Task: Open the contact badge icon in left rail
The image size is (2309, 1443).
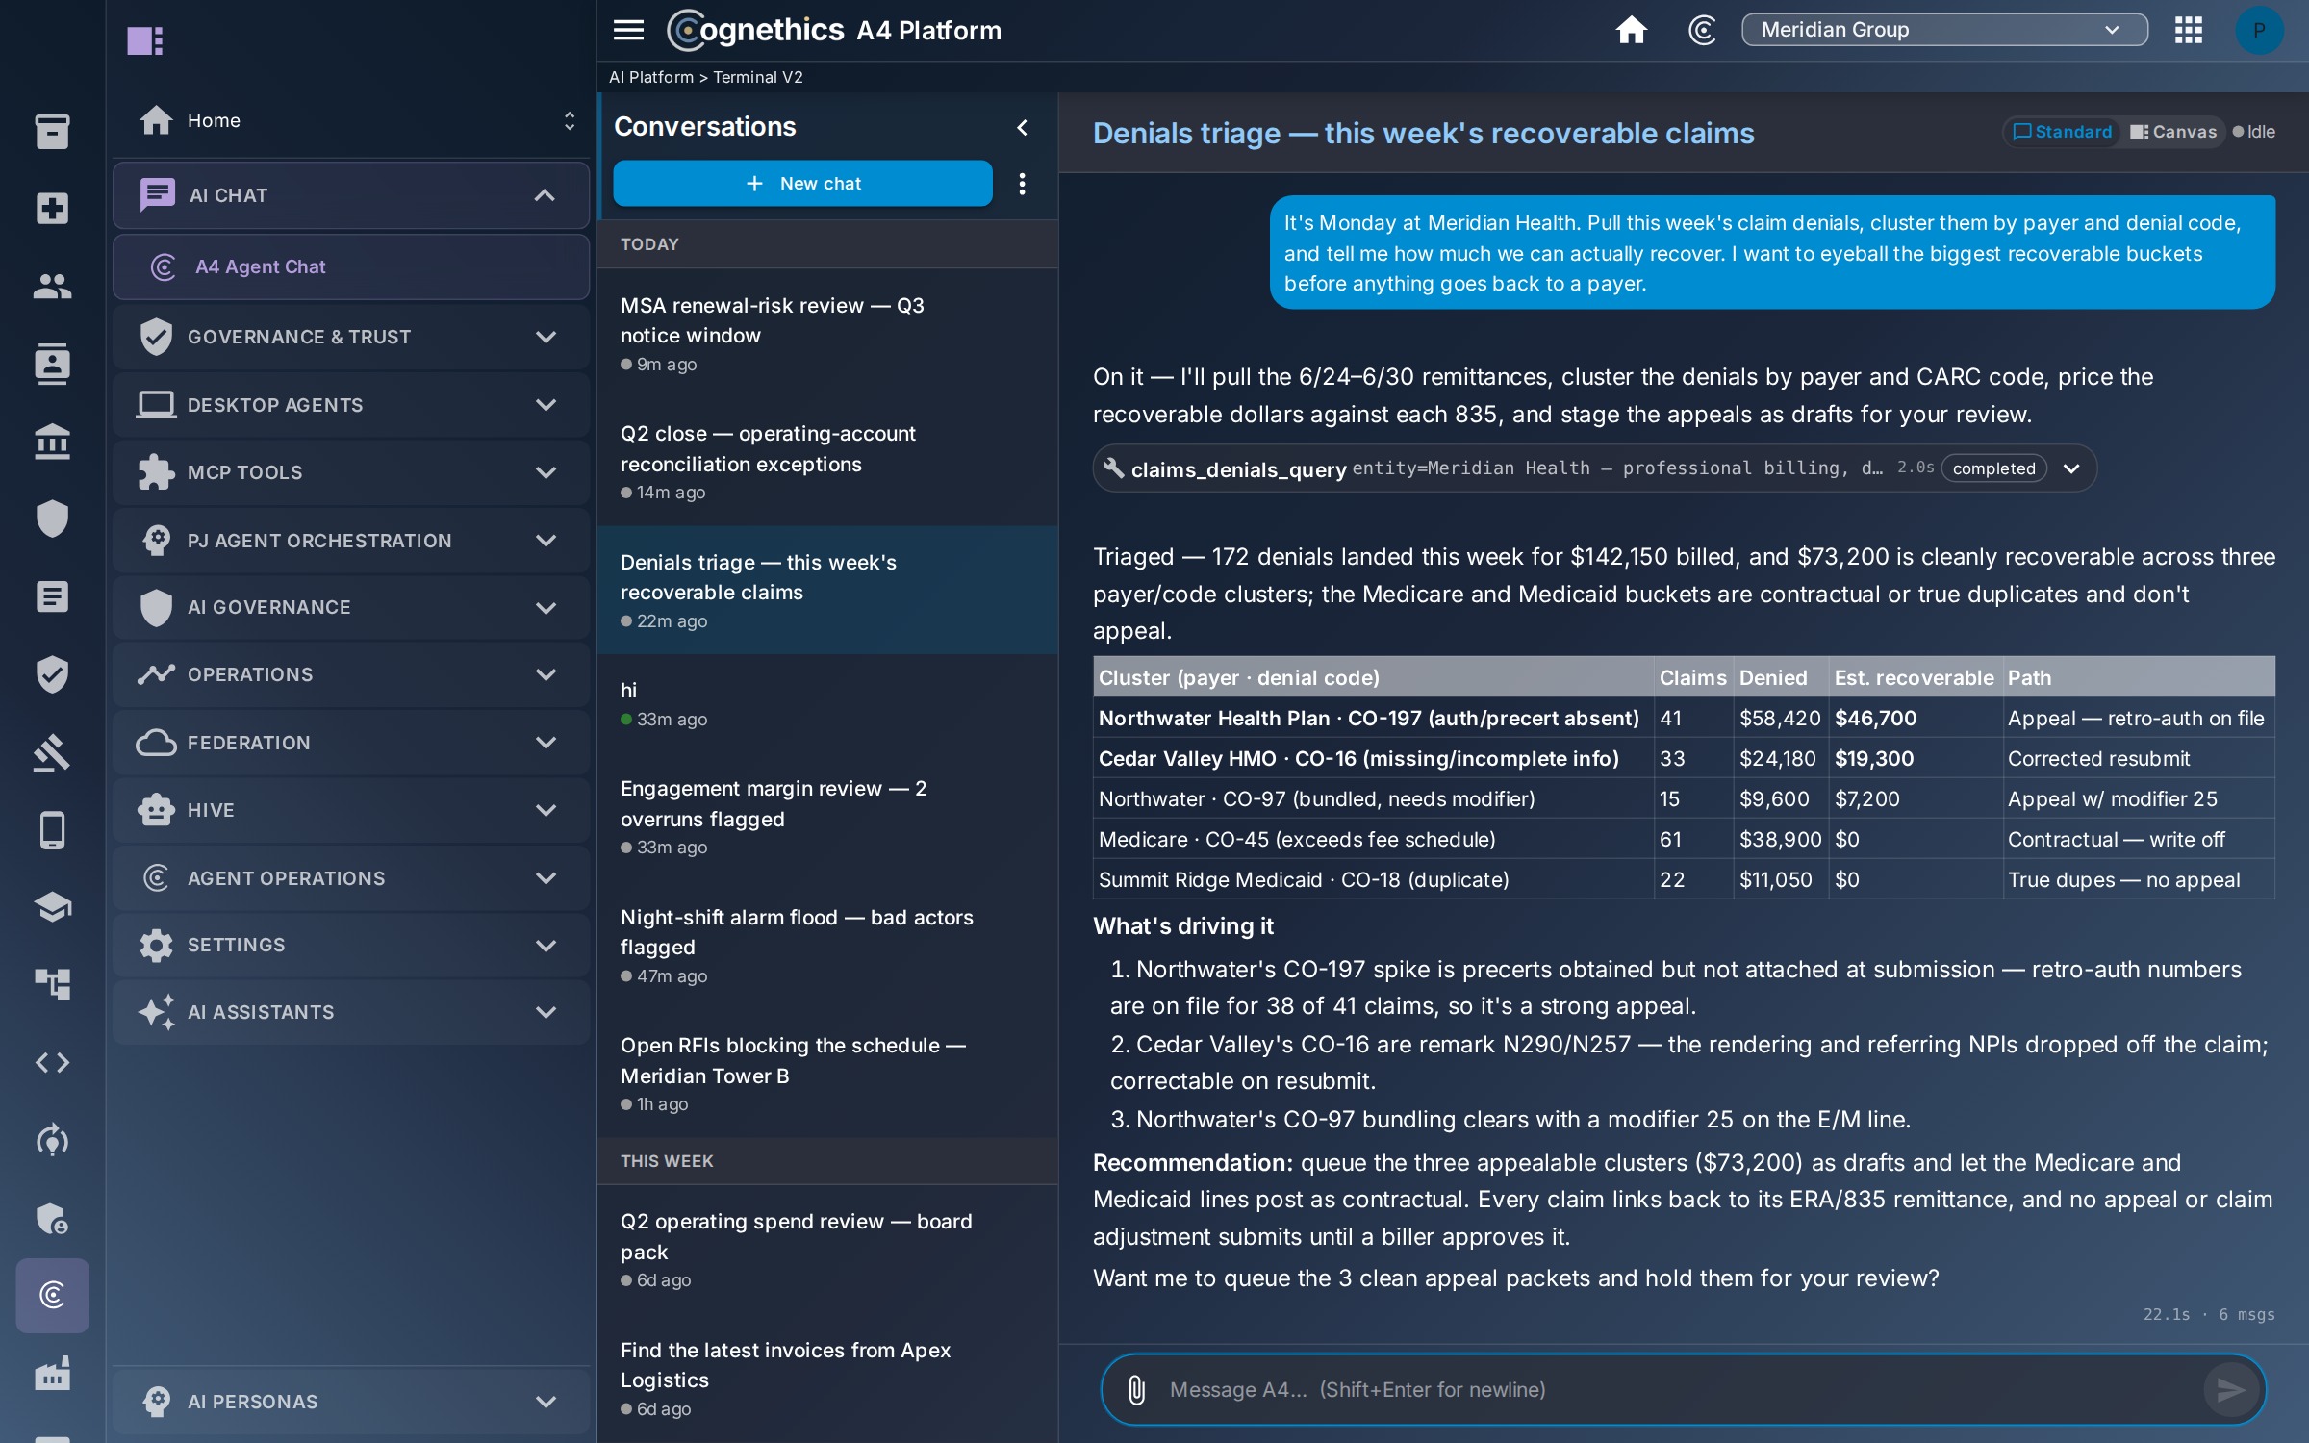Action: [52, 364]
